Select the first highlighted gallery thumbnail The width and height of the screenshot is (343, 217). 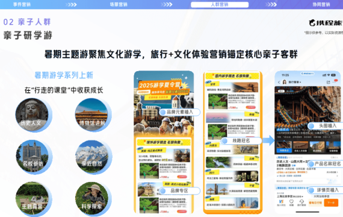pos(284,147)
